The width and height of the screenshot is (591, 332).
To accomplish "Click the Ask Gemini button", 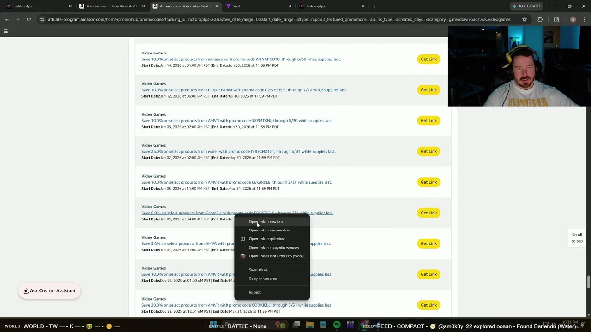I will [525, 6].
